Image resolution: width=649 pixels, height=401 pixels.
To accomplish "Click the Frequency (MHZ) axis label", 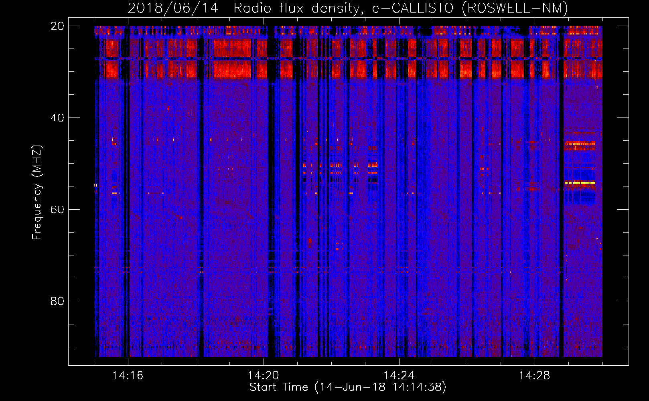I will (37, 192).
